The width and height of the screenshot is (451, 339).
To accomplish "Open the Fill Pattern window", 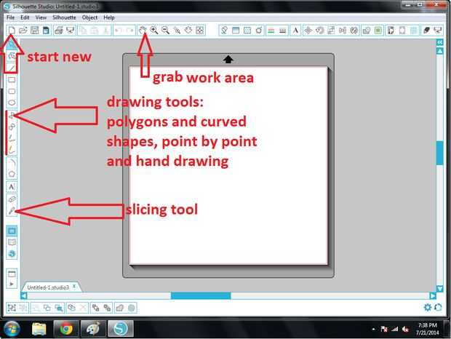I will [x=247, y=31].
